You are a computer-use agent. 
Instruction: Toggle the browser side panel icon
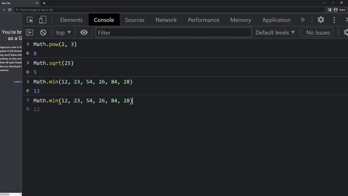[x=330, y=10]
